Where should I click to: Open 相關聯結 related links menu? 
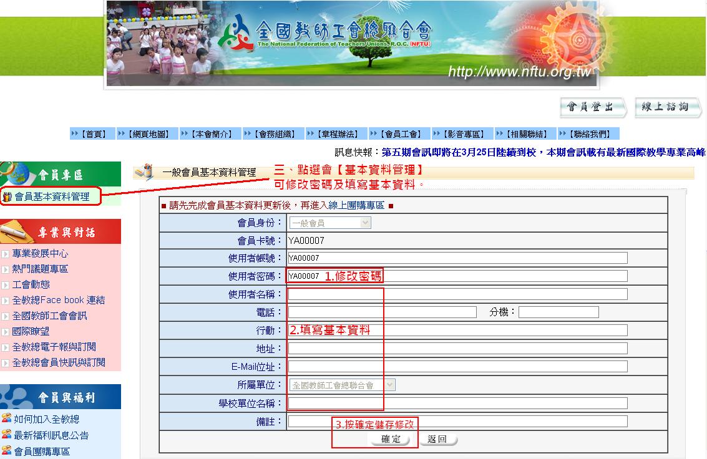point(526,134)
